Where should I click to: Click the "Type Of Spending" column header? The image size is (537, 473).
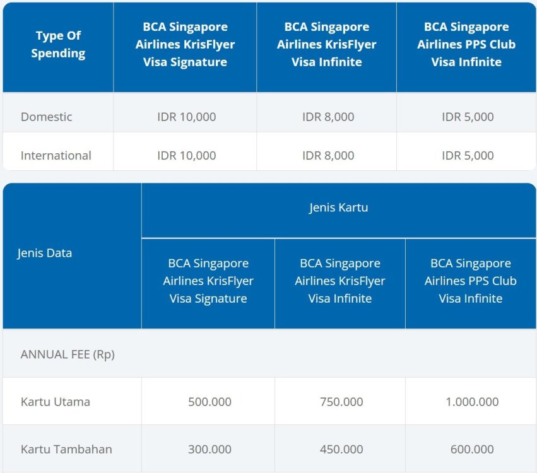(58, 45)
